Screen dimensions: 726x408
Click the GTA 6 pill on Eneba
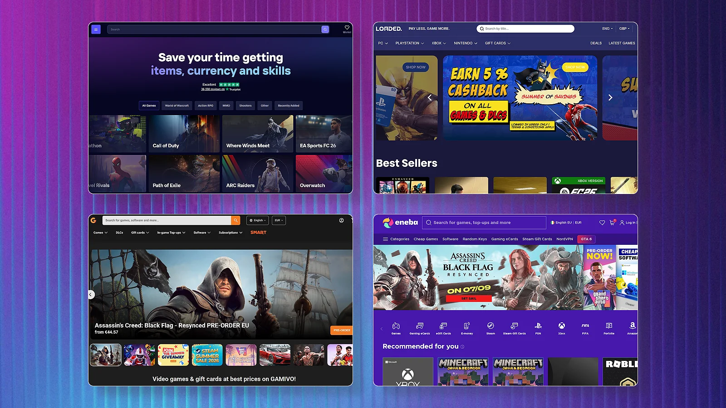[586, 239]
